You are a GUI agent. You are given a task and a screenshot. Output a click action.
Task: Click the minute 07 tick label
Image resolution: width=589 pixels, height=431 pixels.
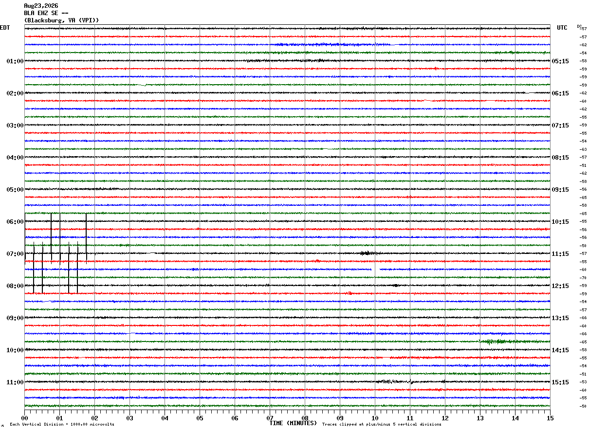tap(270, 418)
